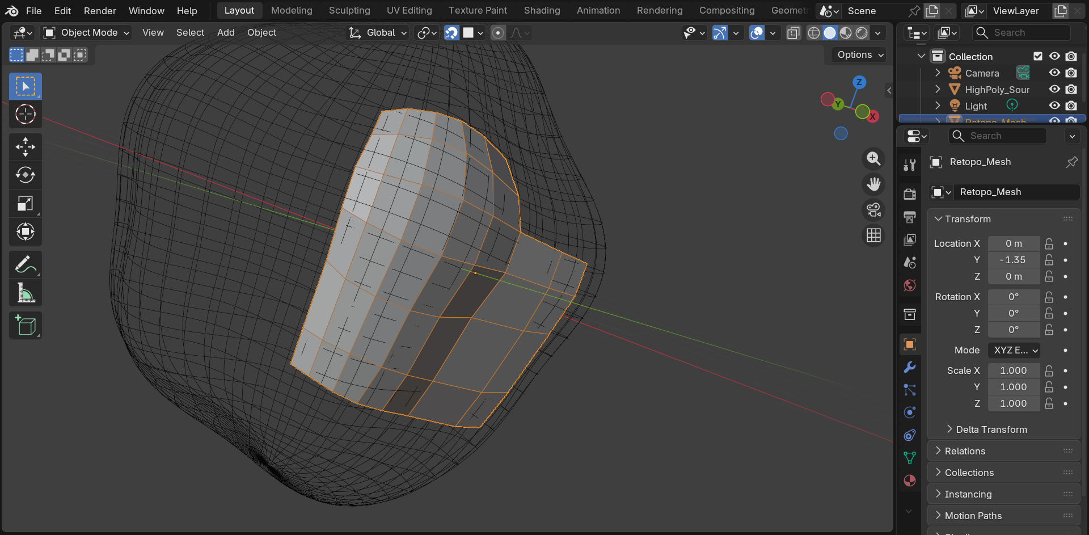Open the Render properties tab
The width and height of the screenshot is (1089, 535).
point(910,194)
